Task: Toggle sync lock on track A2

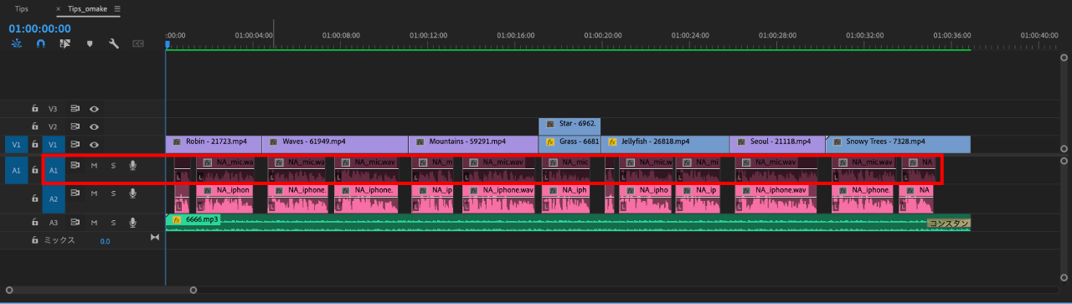Action: click(x=75, y=193)
